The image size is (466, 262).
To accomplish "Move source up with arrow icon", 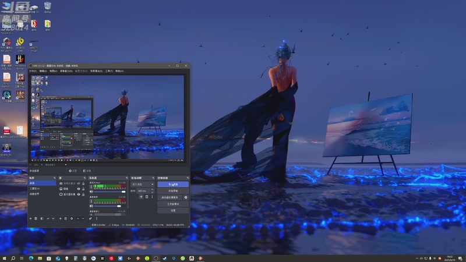I will [x=78, y=219].
